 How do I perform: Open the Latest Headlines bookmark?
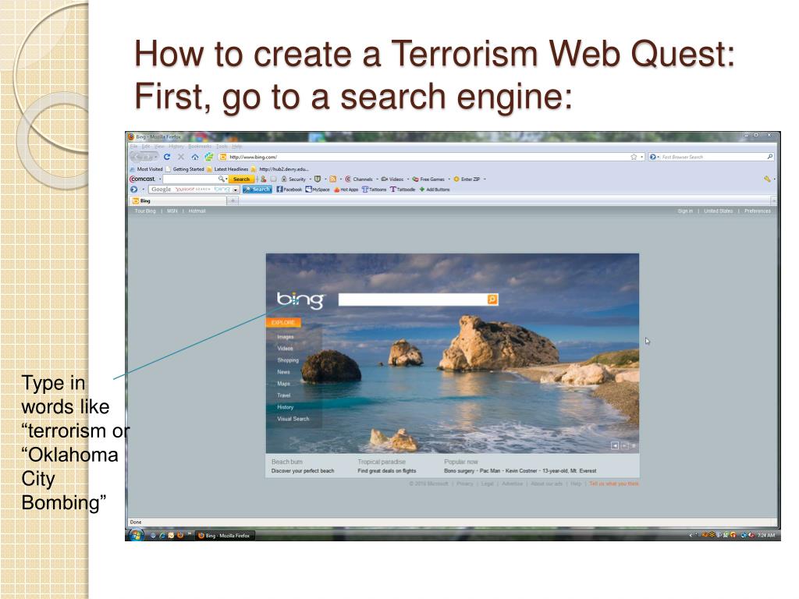point(227,169)
